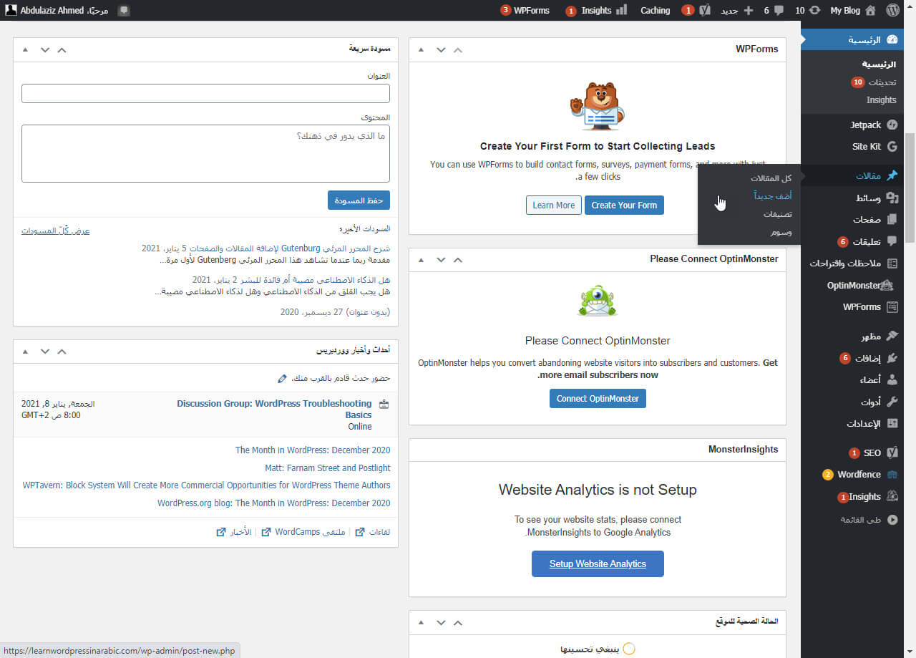
Task: Open the updates icon showing 10
Action: pyautogui.click(x=814, y=11)
